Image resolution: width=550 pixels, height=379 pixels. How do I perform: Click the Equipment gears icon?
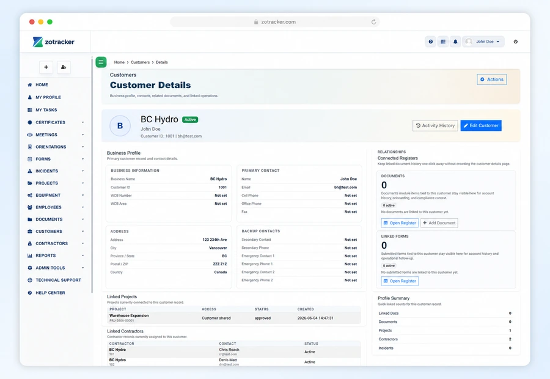[30, 195]
